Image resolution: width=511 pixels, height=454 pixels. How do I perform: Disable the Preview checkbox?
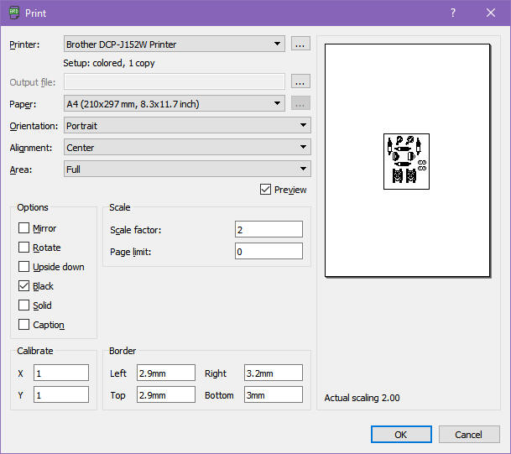[x=266, y=190]
